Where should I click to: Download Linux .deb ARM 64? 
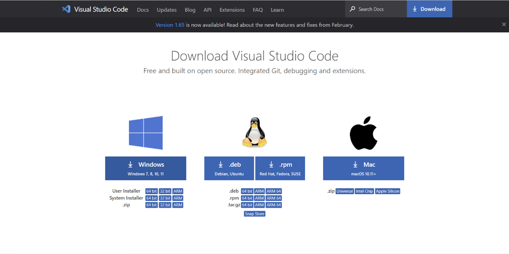[274, 191]
